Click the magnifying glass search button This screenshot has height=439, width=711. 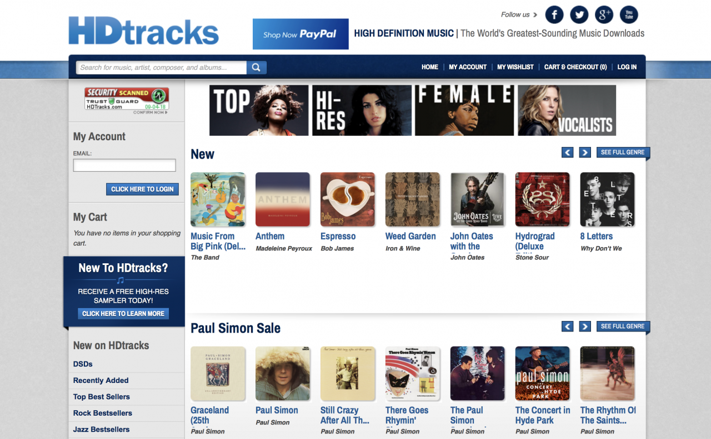click(256, 68)
